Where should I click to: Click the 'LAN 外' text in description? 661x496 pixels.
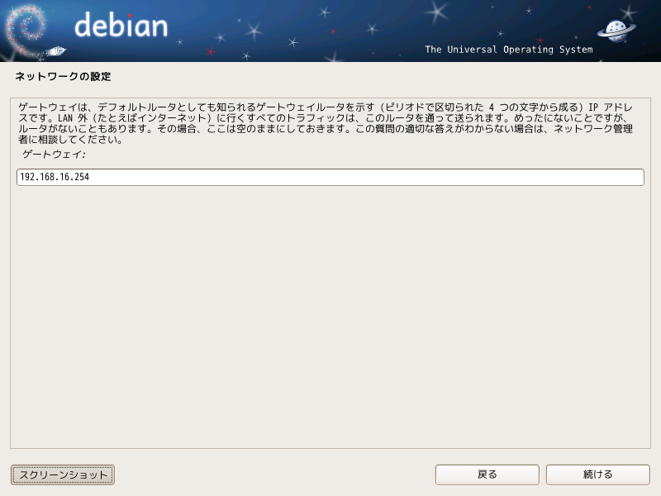coord(73,118)
